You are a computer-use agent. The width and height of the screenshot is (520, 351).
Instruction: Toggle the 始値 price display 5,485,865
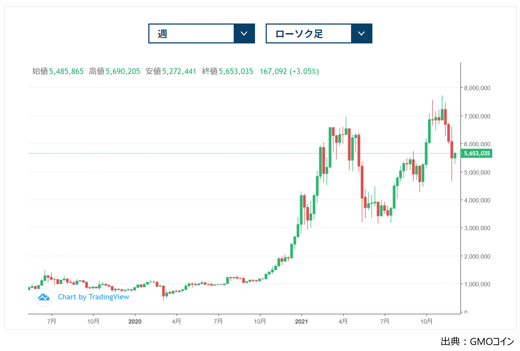pyautogui.click(x=66, y=71)
